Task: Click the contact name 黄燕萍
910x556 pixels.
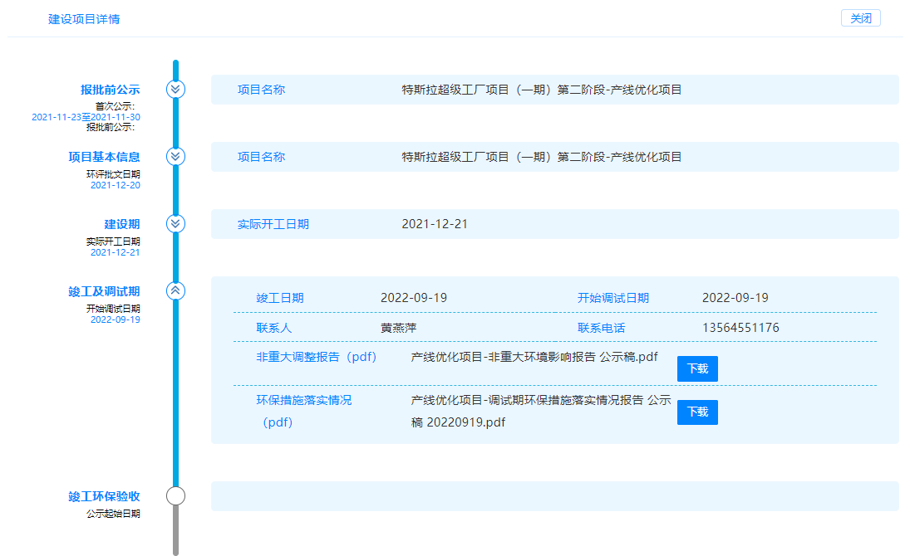Action: pos(399,328)
